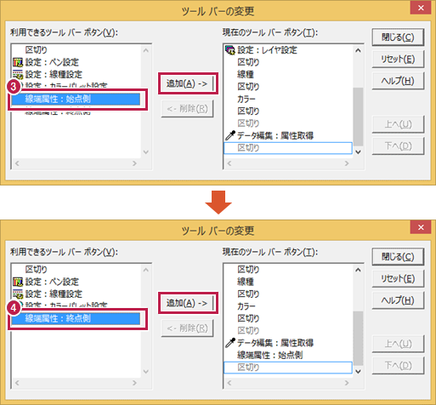Click 閉じる(C) in the upper dialog
The image size is (436, 405).
click(398, 37)
